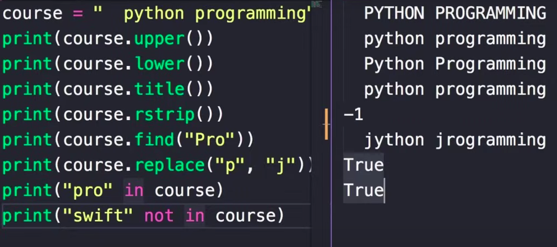Click the "swift" not in course line
557x247 pixels.
(x=143, y=216)
